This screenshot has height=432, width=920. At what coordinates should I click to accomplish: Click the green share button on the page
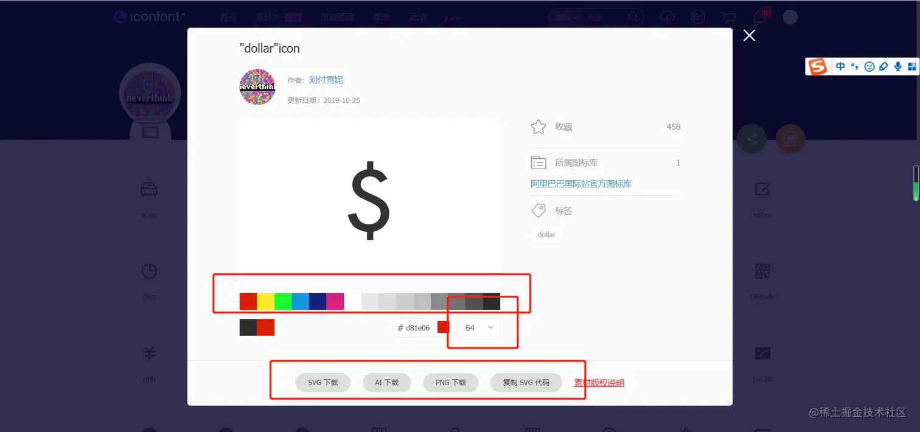[751, 139]
